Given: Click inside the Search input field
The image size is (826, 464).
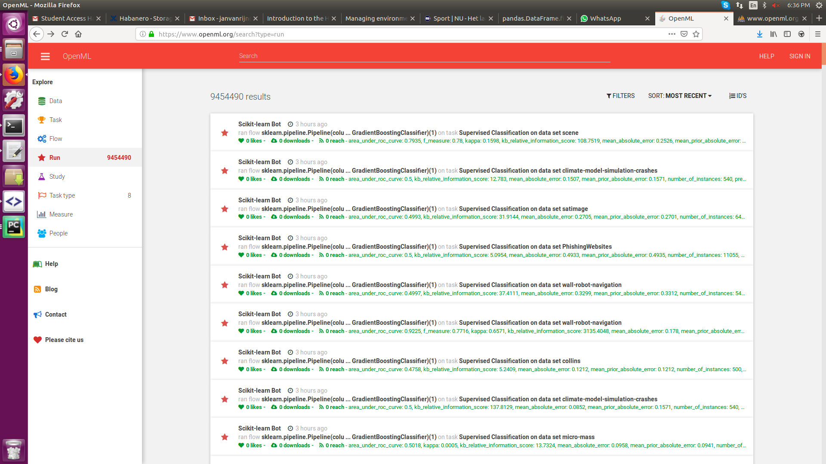Looking at the screenshot, I should 424,55.
